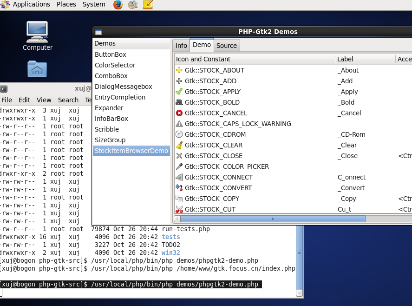Viewport: 412px width, 306px height.
Task: Click the STOCK_BOLD icon
Action: point(179,102)
